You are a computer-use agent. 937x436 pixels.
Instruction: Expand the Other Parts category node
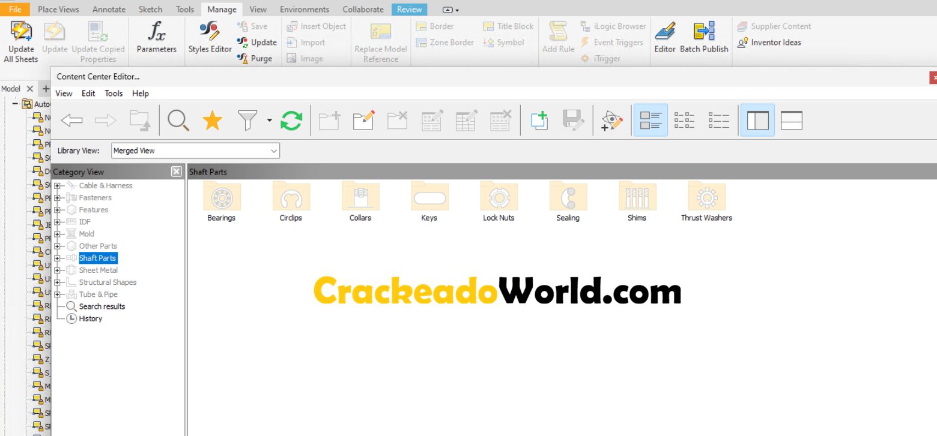(58, 246)
